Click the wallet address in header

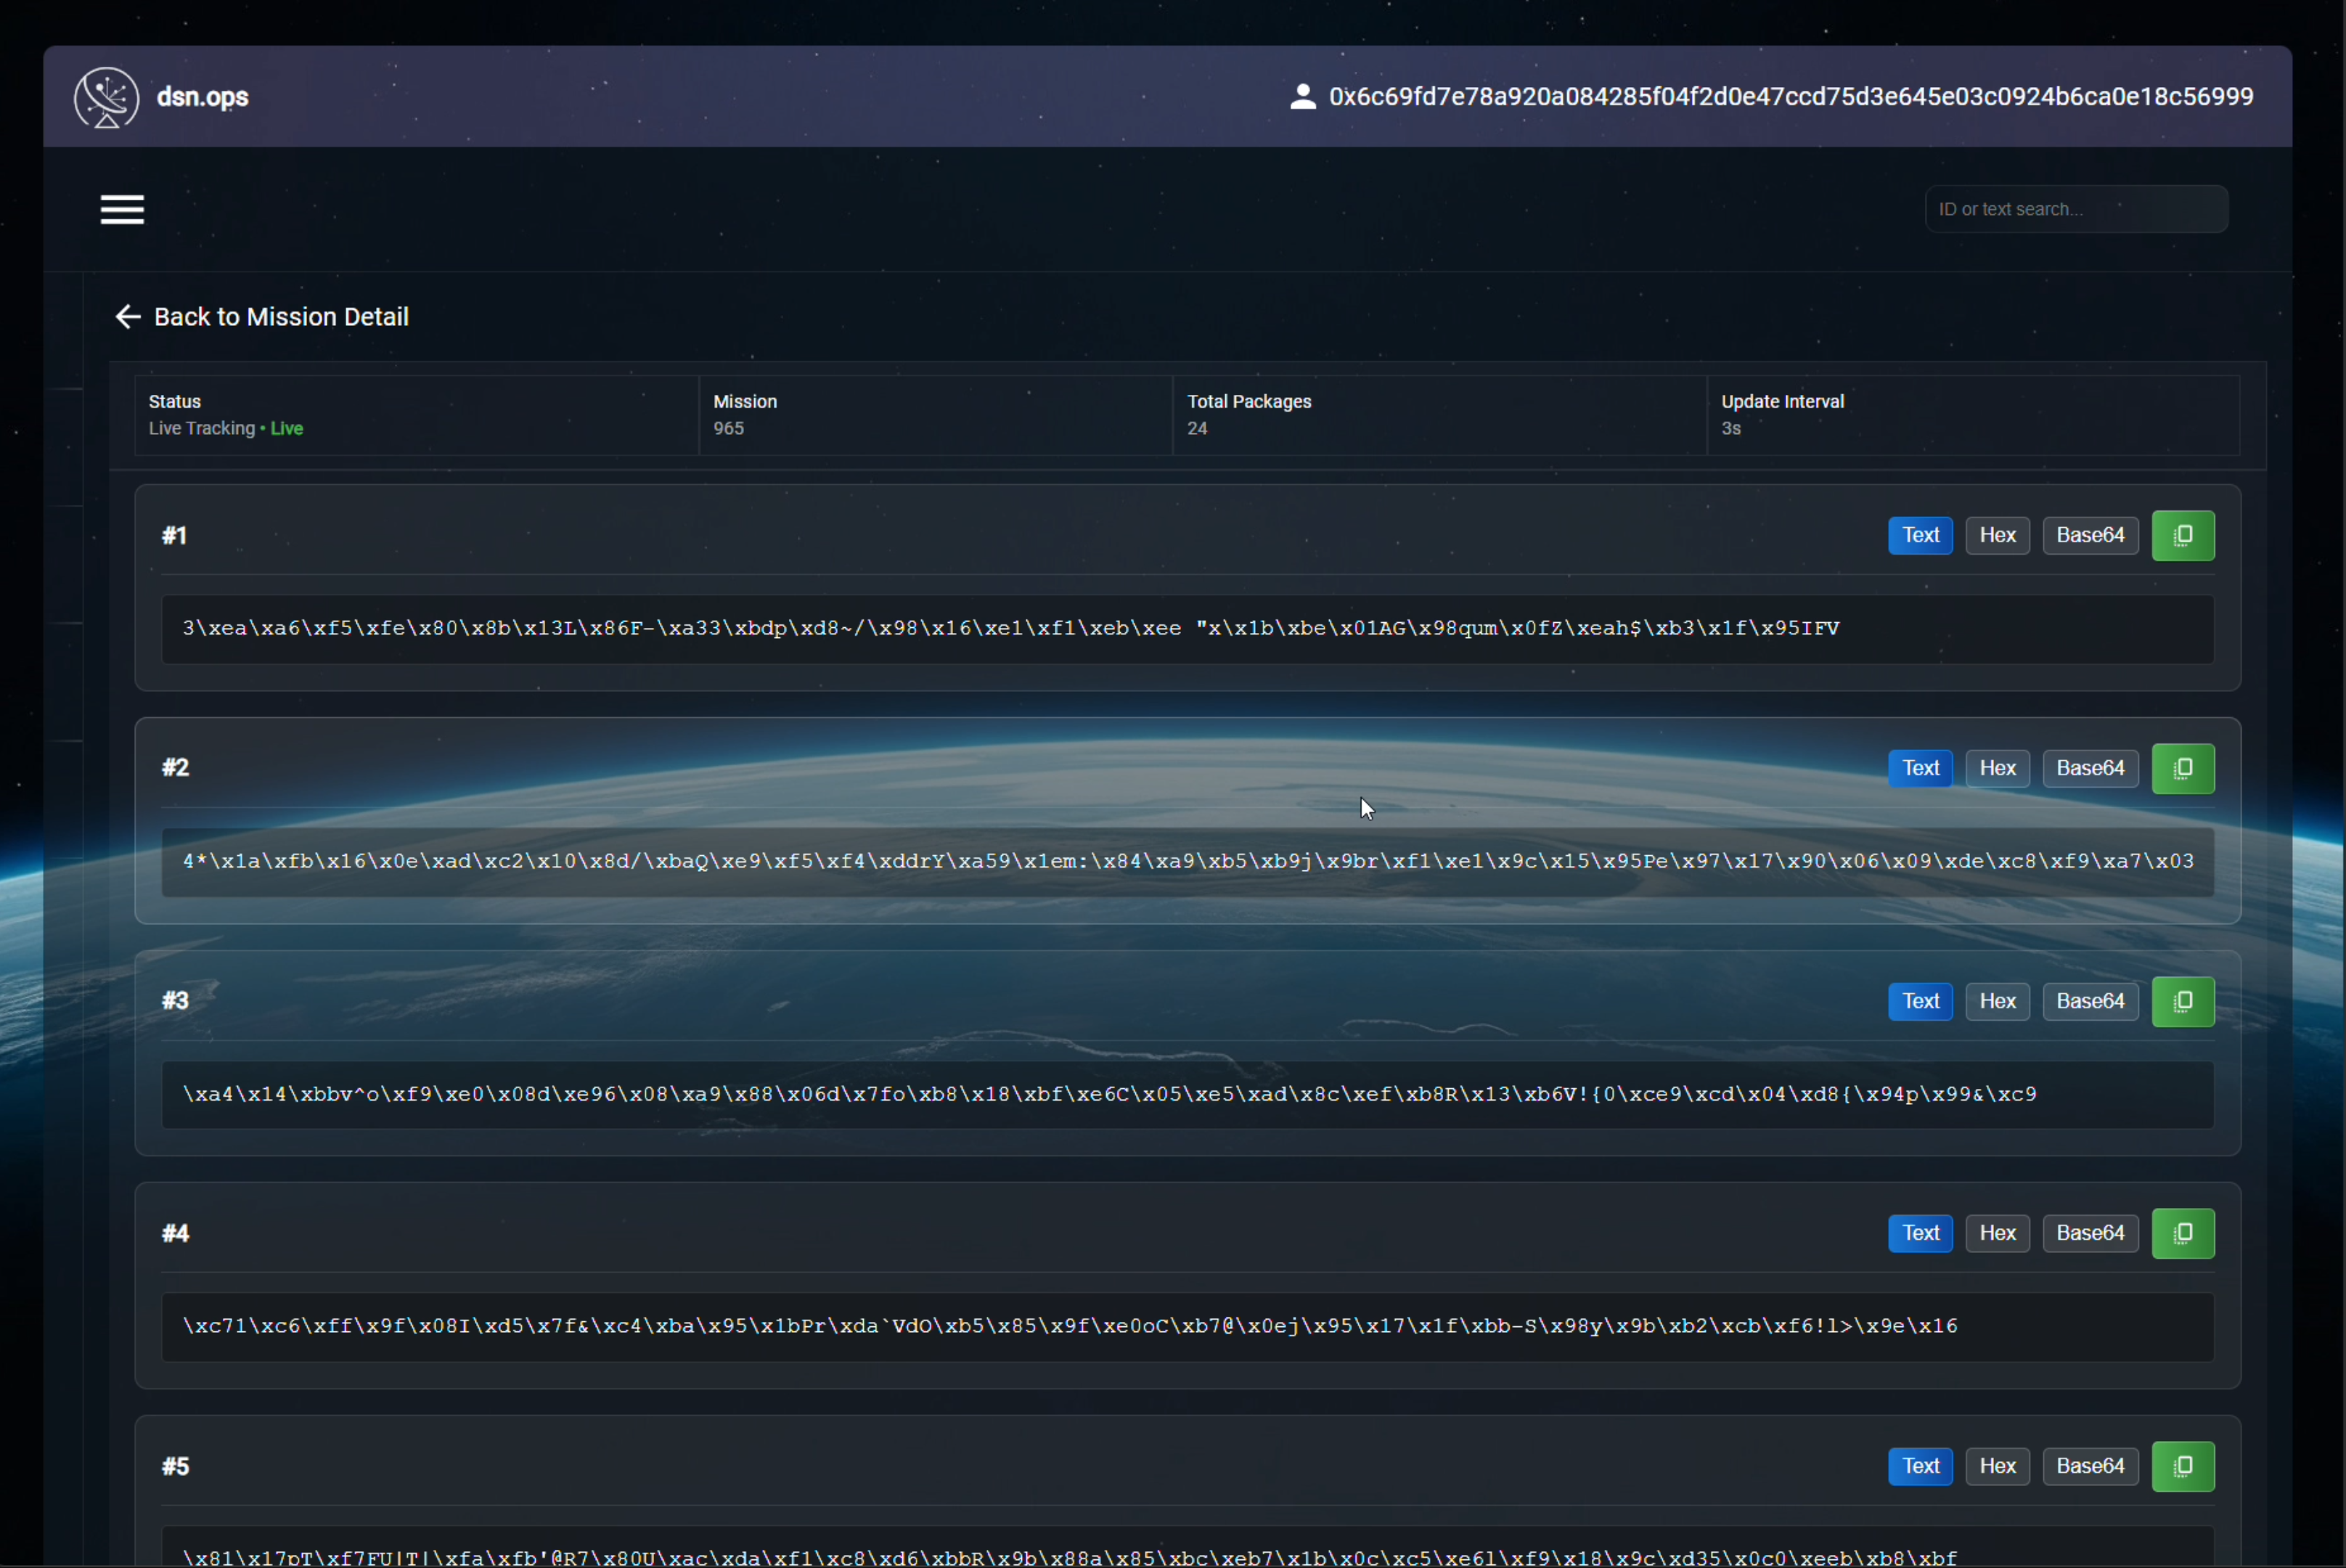click(1791, 97)
